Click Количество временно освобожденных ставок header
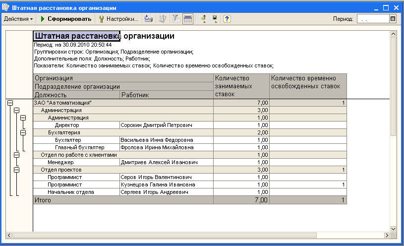This screenshot has height=246, width=404. [308, 86]
